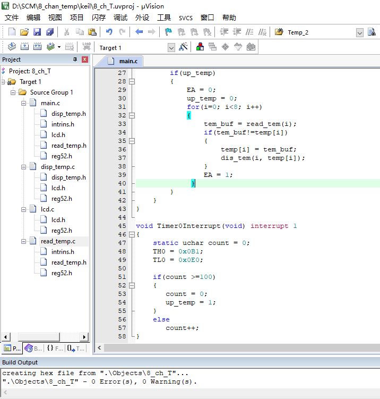Click the editor horizontal scroll left arrow

click(99, 347)
